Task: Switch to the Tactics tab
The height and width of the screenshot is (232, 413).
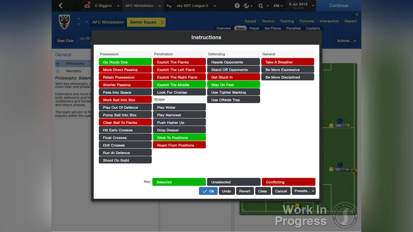Action: tap(268, 21)
